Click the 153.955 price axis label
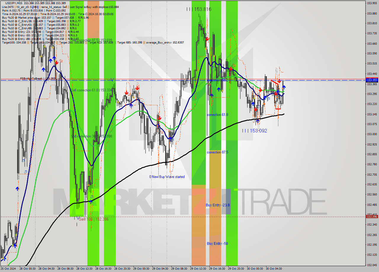The image size is (379, 272). (372, 3)
